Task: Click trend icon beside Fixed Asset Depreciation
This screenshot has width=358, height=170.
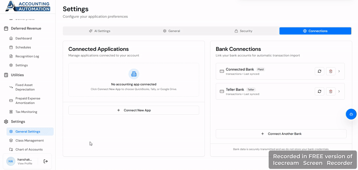Action: click(x=11, y=87)
